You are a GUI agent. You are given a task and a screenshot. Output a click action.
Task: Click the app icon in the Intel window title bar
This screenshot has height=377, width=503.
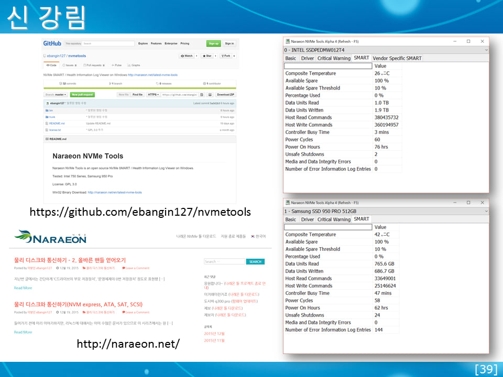pos(288,41)
